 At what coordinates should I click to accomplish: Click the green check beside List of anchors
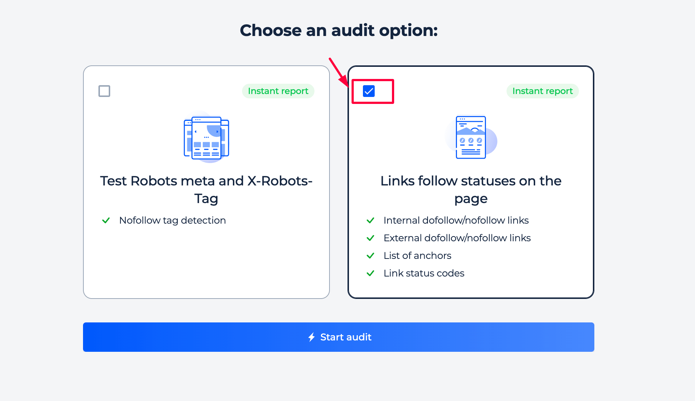(x=370, y=256)
